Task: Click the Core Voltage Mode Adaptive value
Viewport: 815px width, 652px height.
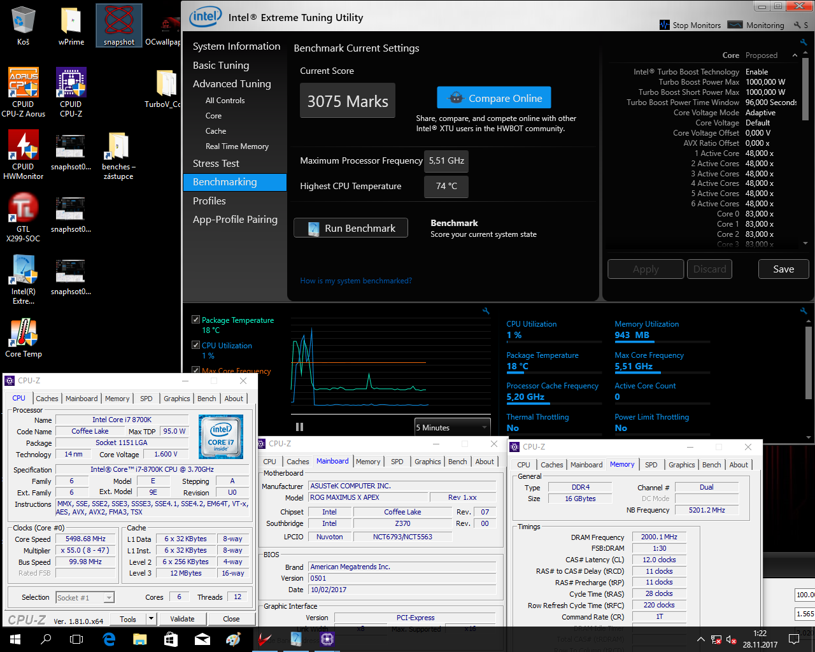Action: (x=760, y=113)
